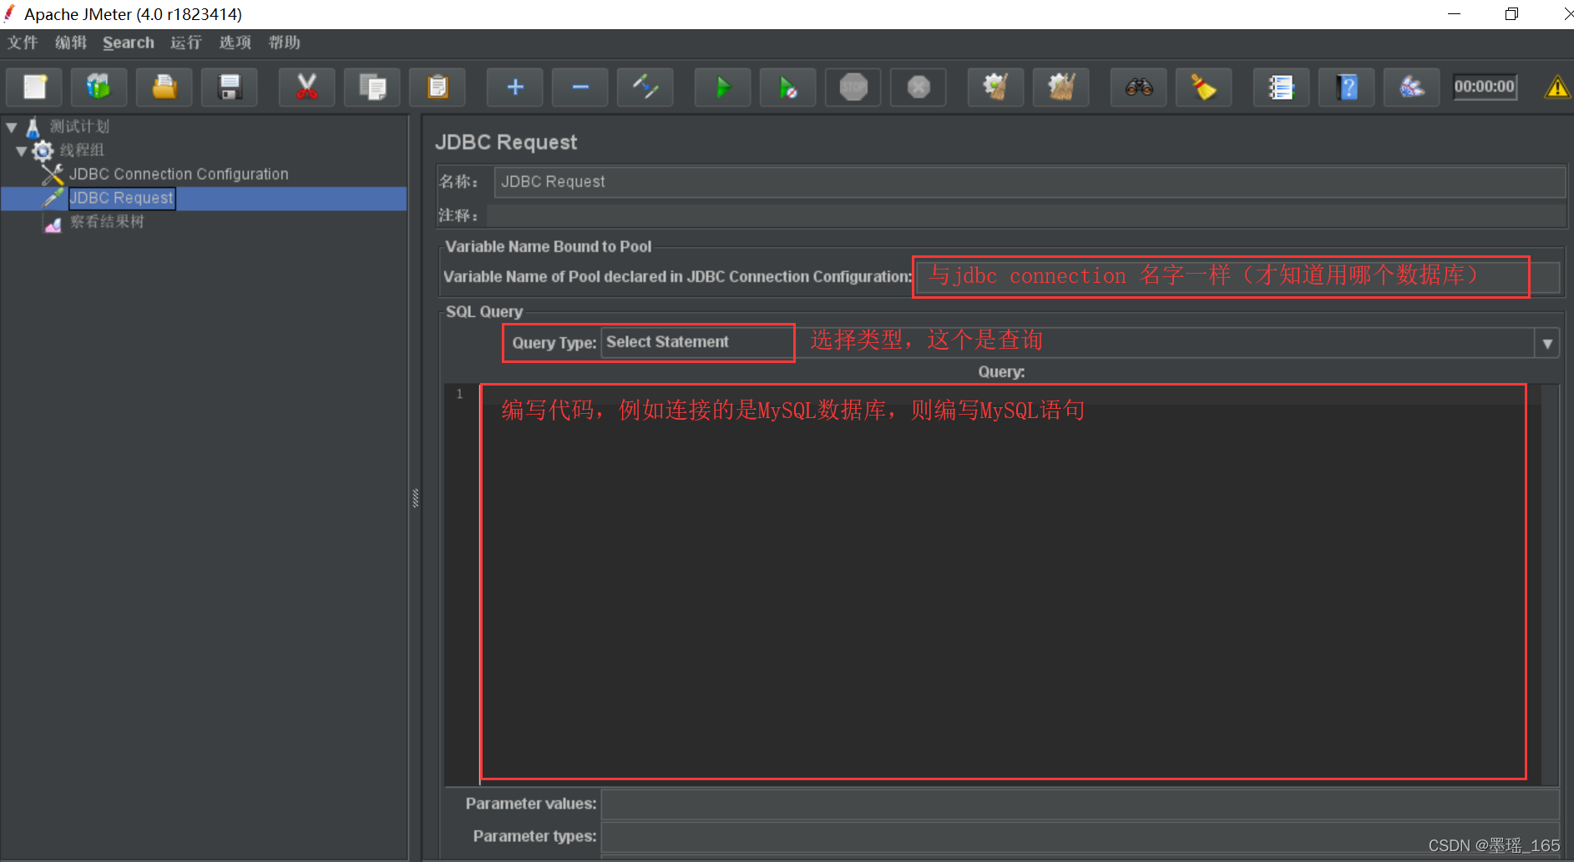1574x862 pixels.
Task: Collapse the 线程组 tree node
Action: pos(22,151)
